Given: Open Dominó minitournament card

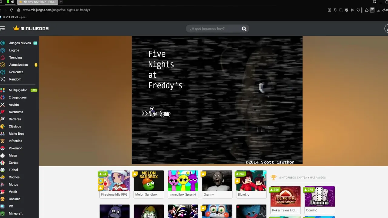Looking at the screenshot, I should click(319, 200).
